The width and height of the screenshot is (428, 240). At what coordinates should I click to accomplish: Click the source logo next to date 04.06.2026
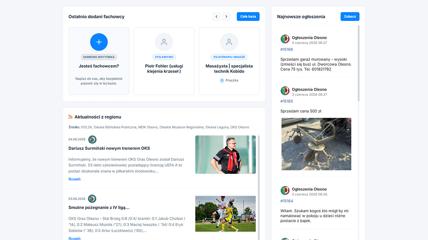coord(92,139)
